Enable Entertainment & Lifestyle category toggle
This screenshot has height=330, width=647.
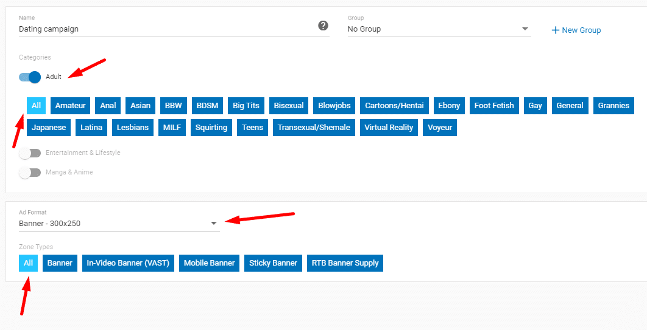tap(30, 153)
